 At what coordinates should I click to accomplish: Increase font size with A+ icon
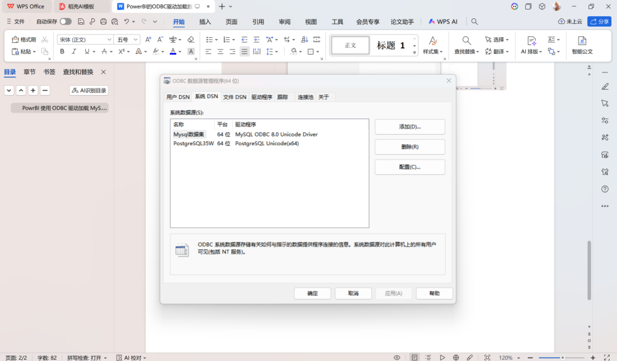tap(148, 39)
